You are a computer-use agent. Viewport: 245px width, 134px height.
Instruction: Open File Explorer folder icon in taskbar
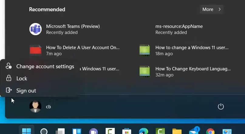tap(177, 131)
